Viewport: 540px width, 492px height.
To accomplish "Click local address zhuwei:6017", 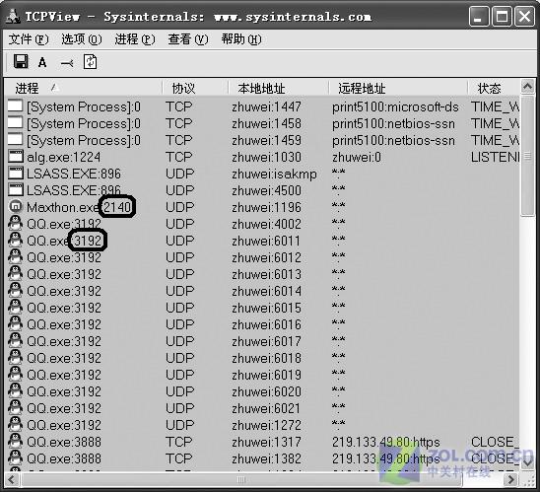I will (x=267, y=341).
